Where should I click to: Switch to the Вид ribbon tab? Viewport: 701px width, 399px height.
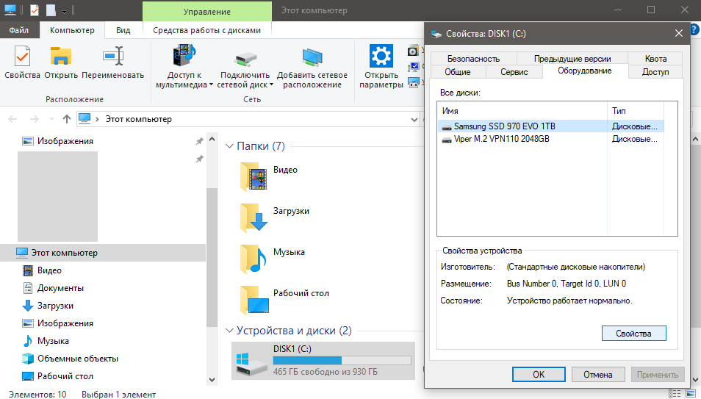pyautogui.click(x=123, y=30)
